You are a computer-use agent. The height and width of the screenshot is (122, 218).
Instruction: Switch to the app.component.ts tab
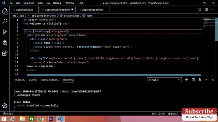tap(93, 10)
